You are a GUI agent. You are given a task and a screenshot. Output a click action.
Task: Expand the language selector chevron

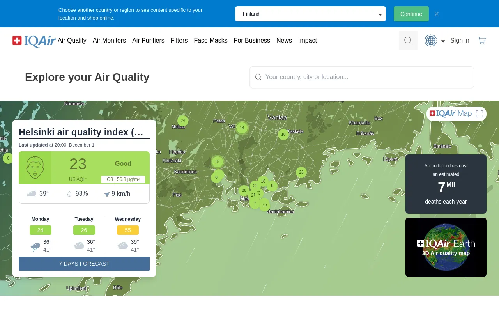pos(443,41)
